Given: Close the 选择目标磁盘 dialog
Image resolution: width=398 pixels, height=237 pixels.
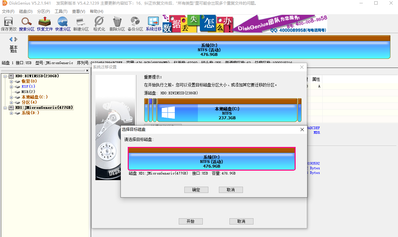Looking at the screenshot, I should click(x=302, y=130).
